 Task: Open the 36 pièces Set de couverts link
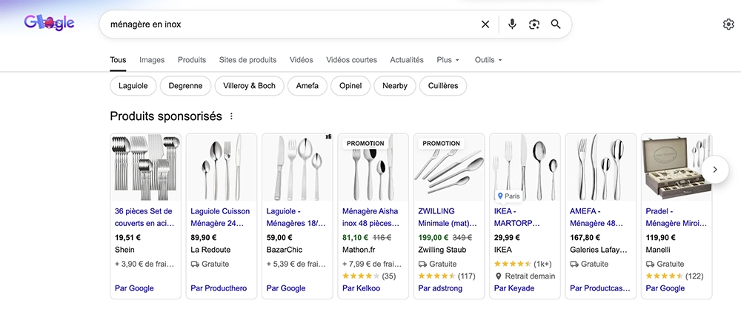(x=144, y=217)
